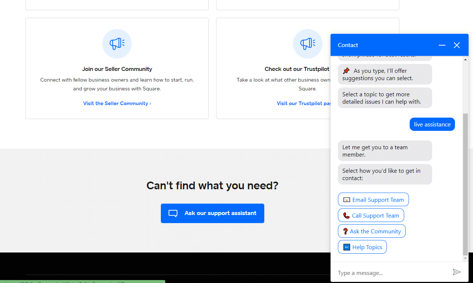
Task: Click the 'Contact' chat header title
Action: click(348, 45)
